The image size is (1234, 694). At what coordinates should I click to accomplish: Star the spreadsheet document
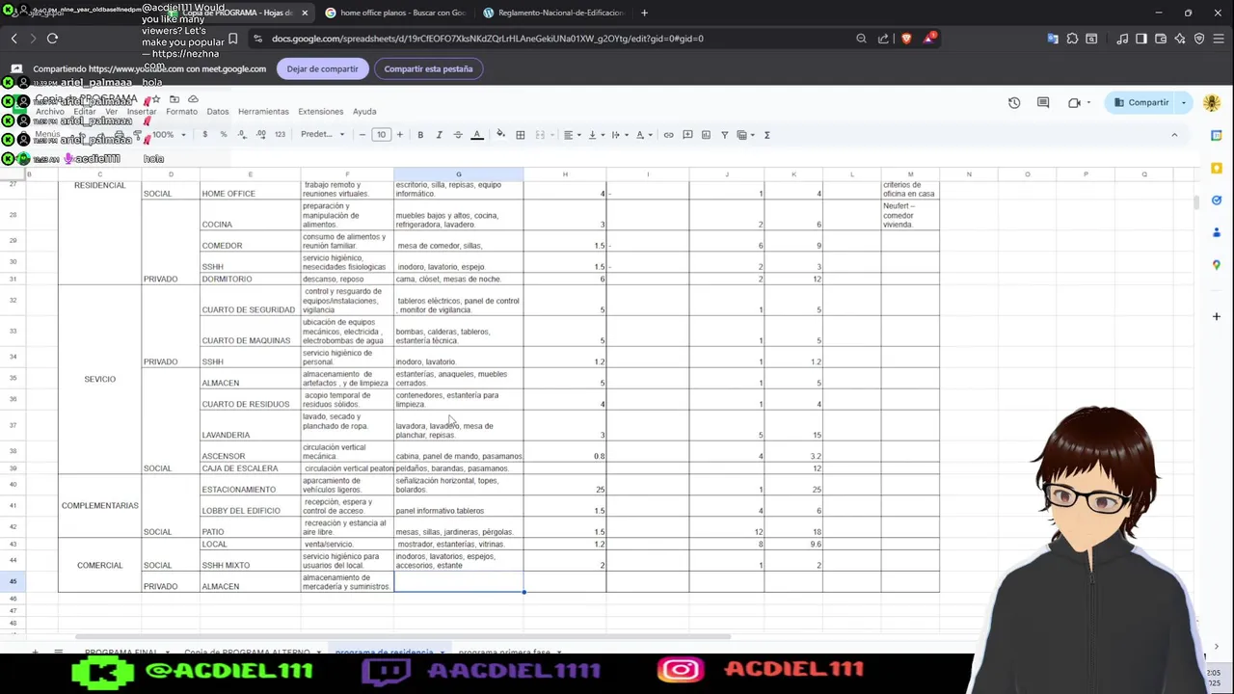coord(155,99)
